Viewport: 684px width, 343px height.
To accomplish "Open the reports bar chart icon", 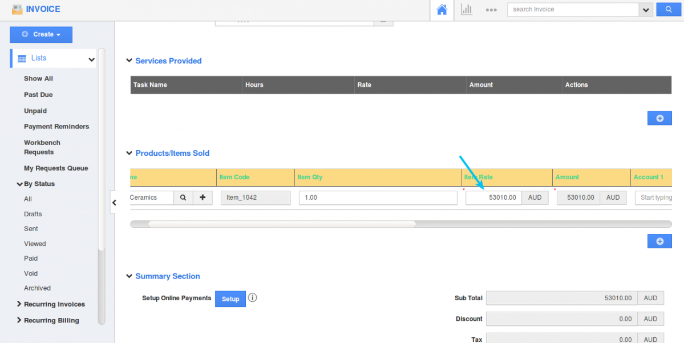I will click(467, 10).
